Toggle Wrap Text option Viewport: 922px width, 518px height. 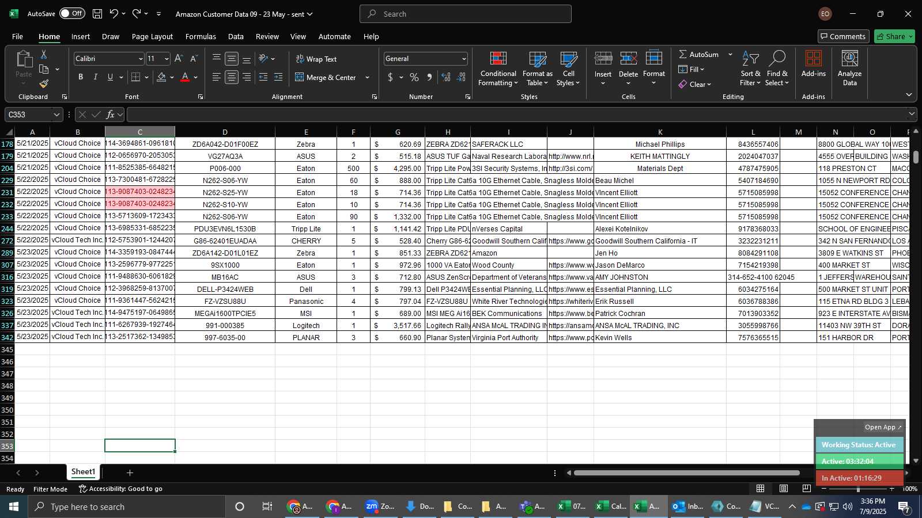[x=316, y=59]
